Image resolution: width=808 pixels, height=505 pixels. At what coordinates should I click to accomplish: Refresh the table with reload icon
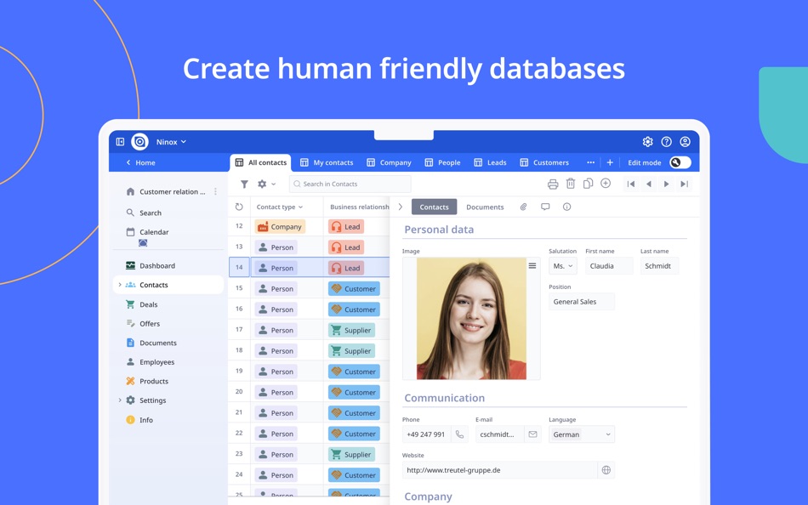click(x=239, y=207)
